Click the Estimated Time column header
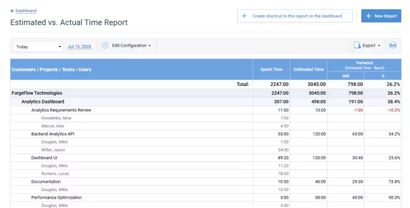Image resolution: width=410 pixels, height=208 pixels. [308, 70]
